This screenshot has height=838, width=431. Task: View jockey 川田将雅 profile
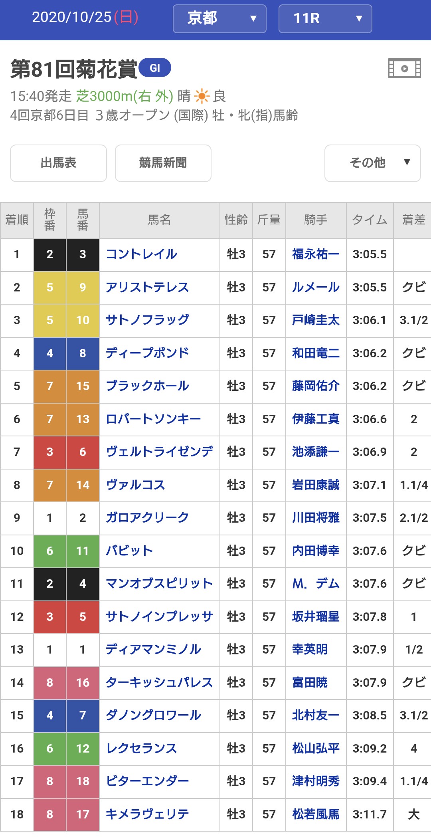pyautogui.click(x=316, y=518)
